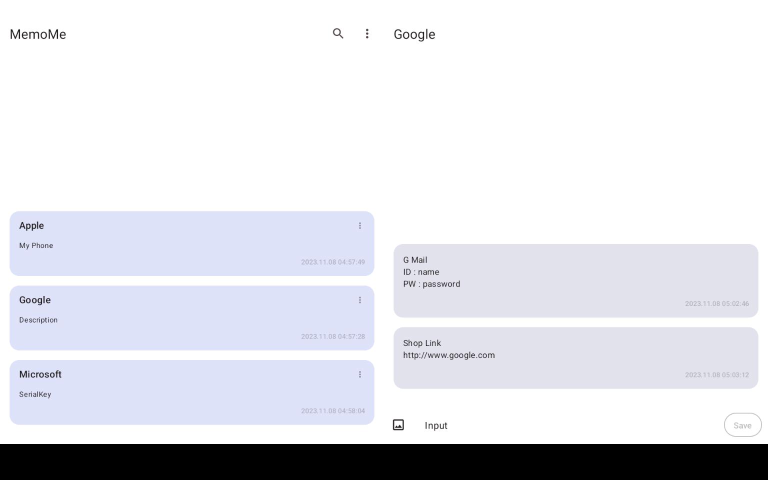
Task: Tap the Google heading of detail pane
Action: [414, 34]
